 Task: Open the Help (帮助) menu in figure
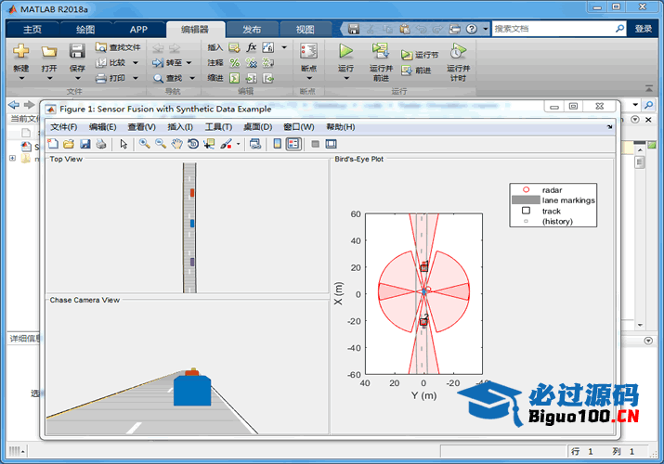coord(341,127)
